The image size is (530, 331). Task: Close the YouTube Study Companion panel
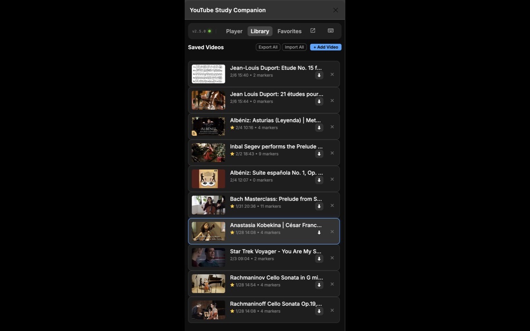335,10
